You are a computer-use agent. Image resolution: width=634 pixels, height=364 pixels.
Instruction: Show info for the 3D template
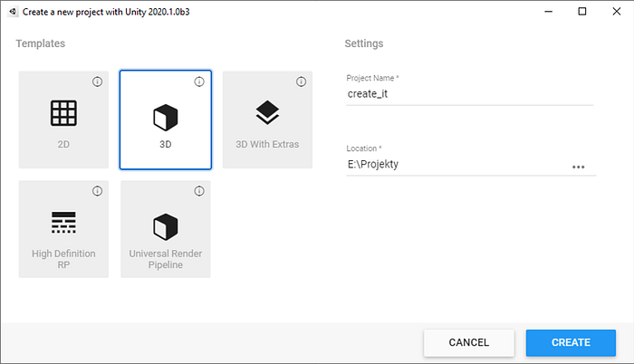[199, 81]
